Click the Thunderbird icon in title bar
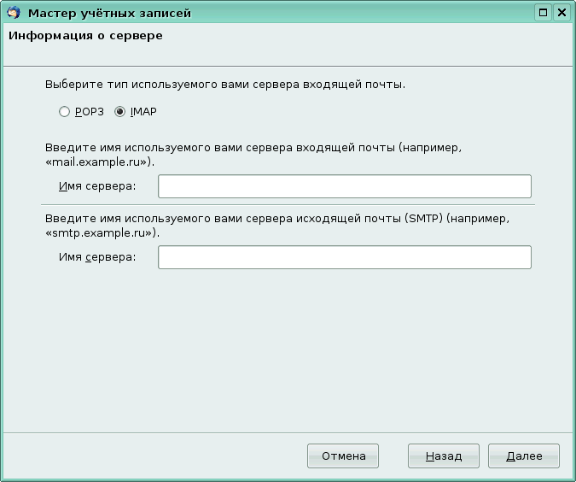The width and height of the screenshot is (576, 482). (13, 13)
